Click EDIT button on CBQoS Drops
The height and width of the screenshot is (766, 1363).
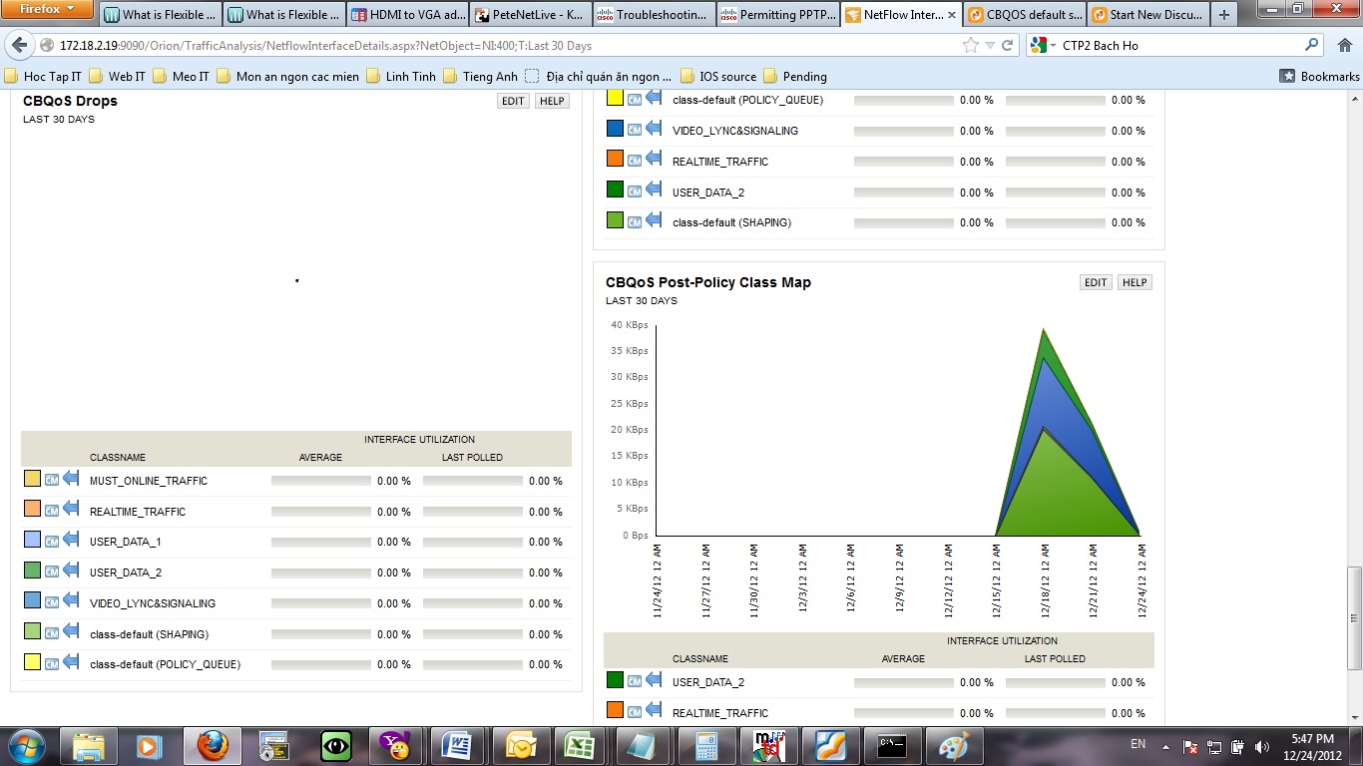(x=513, y=101)
